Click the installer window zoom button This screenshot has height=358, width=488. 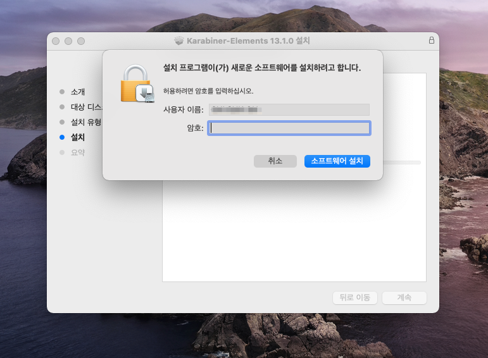(81, 41)
